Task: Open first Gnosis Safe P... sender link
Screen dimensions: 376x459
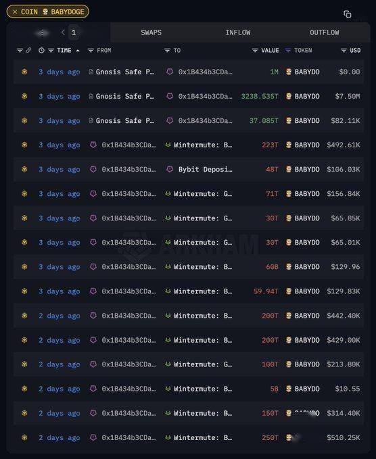Action: point(124,72)
